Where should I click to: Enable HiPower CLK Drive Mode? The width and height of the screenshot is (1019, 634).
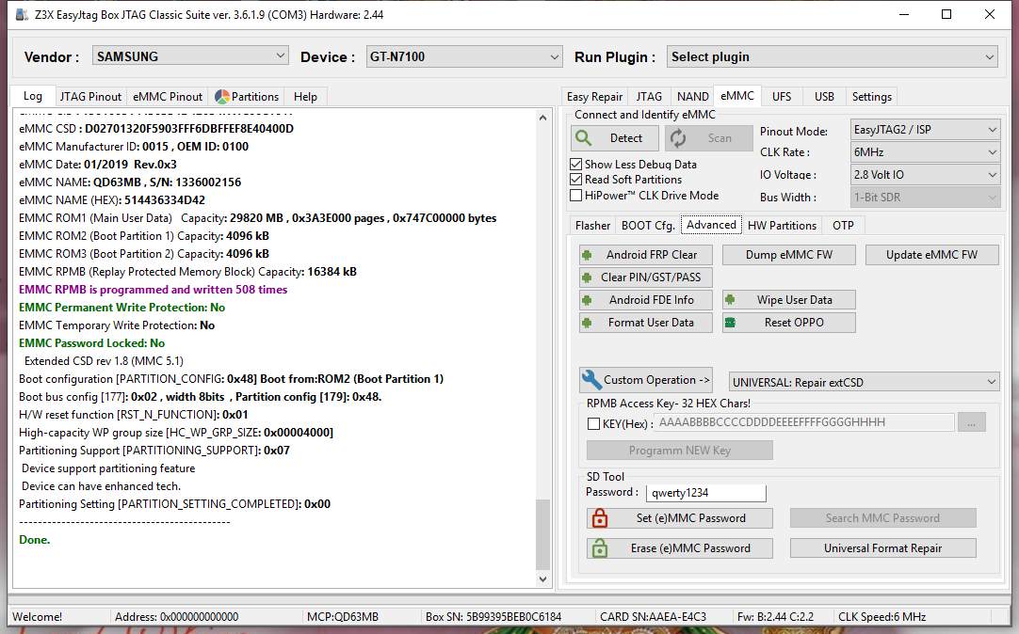pos(575,196)
